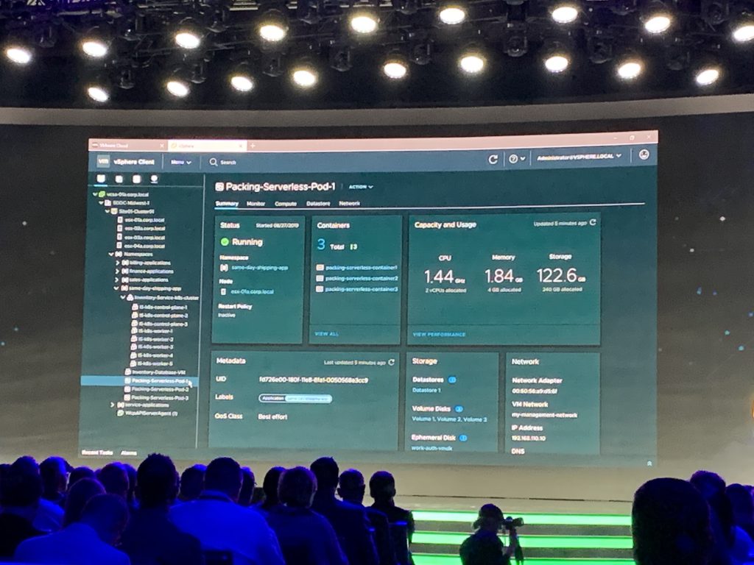Screen dimensions: 754x565
Task: Collapse the same-day-shipping-app namespace
Action: [116, 288]
